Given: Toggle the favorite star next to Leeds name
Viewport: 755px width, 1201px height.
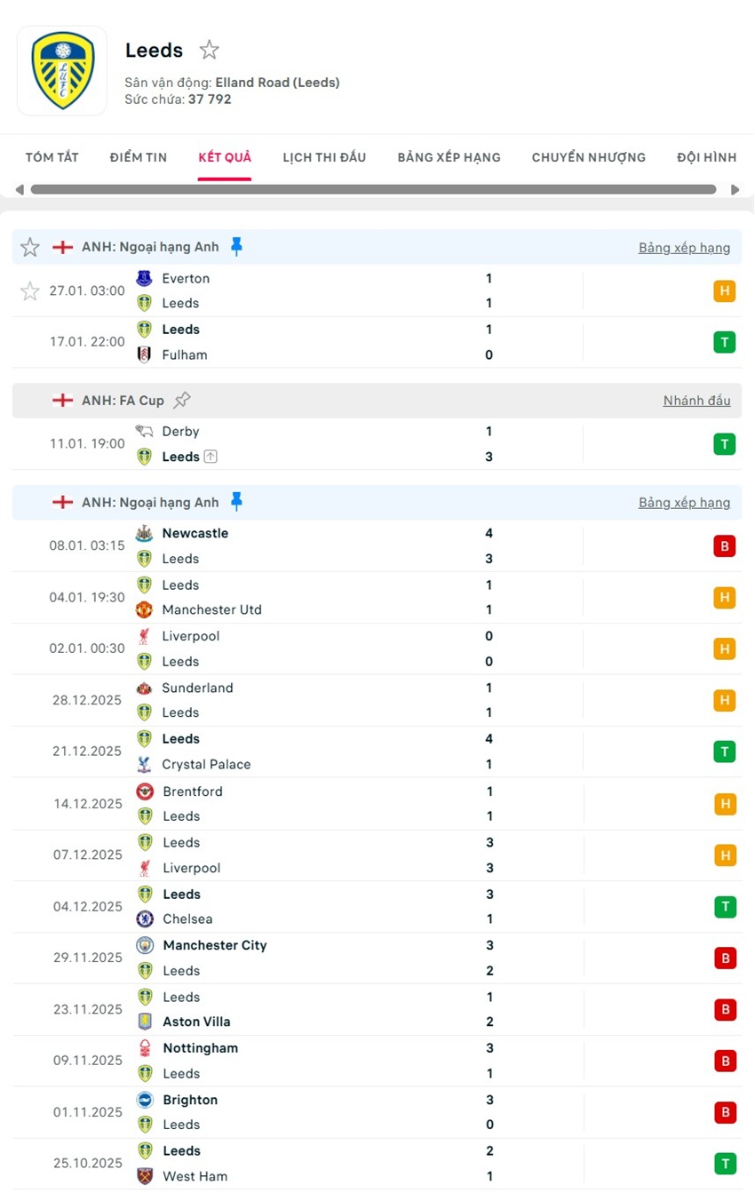Looking at the screenshot, I should 209,50.
